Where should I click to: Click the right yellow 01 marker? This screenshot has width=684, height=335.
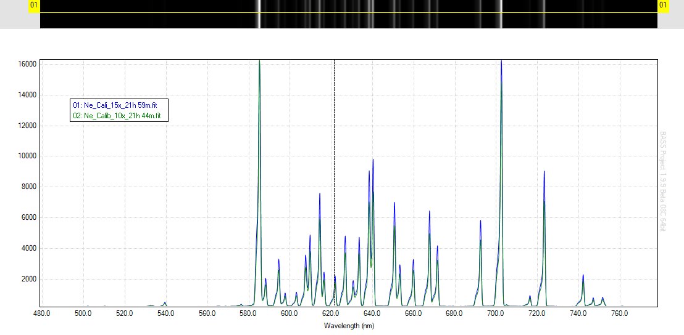point(664,6)
